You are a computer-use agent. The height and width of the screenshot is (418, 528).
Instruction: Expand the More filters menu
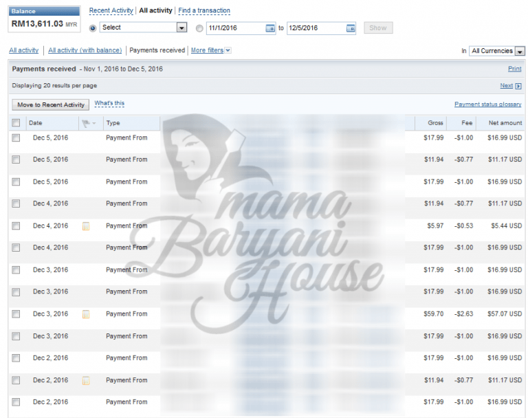pos(210,50)
